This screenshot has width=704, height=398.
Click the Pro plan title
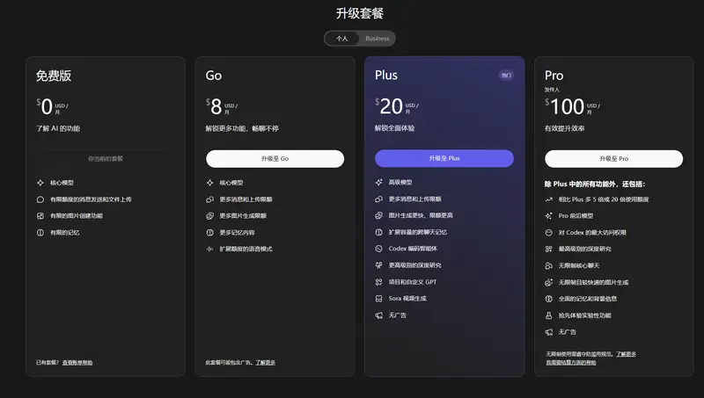(554, 76)
